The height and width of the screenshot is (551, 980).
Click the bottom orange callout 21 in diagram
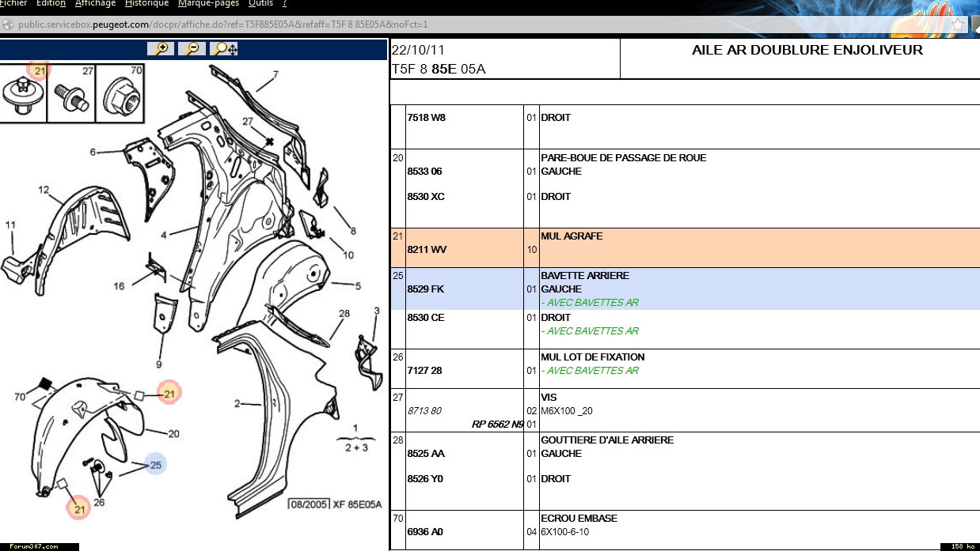78,509
